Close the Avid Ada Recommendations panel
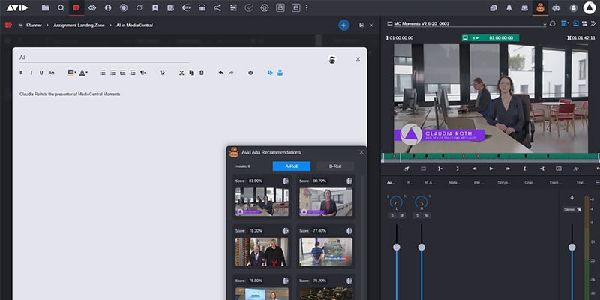Image resolution: width=600 pixels, height=300 pixels. pos(361,152)
